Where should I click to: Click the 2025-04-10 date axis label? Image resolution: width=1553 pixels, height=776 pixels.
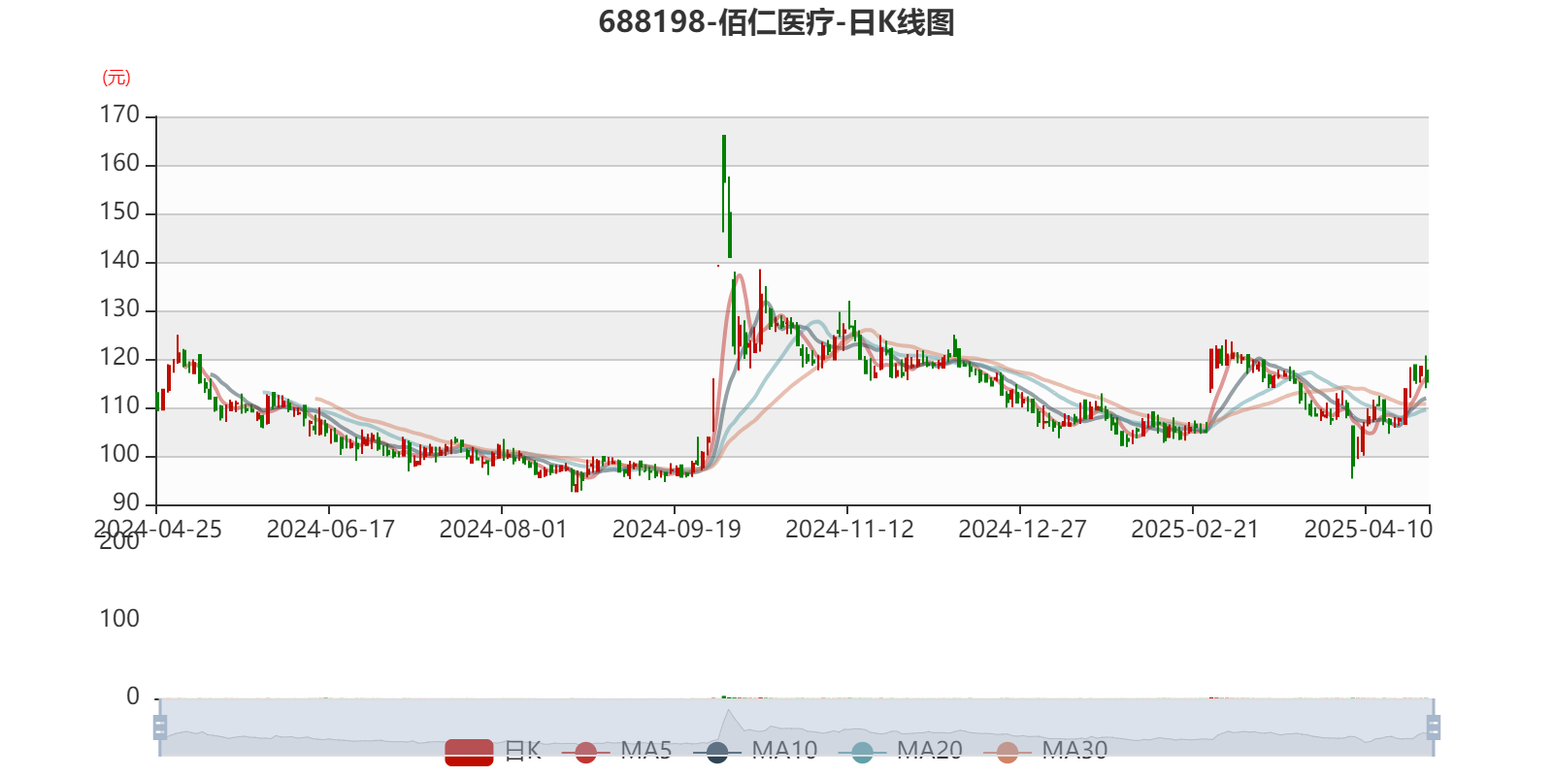(x=1368, y=529)
